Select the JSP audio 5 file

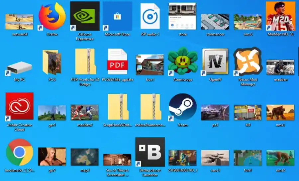(150, 16)
